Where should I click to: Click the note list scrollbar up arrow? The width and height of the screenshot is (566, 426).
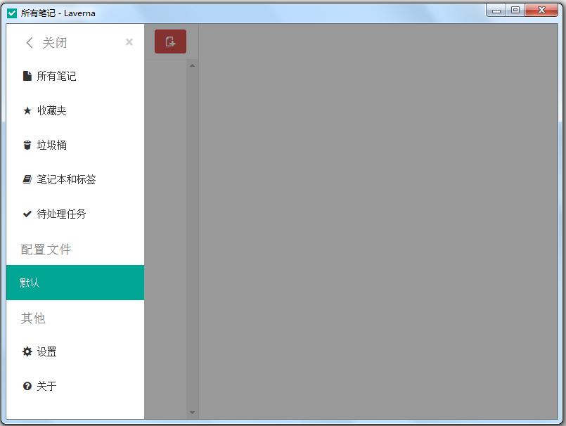pos(193,65)
